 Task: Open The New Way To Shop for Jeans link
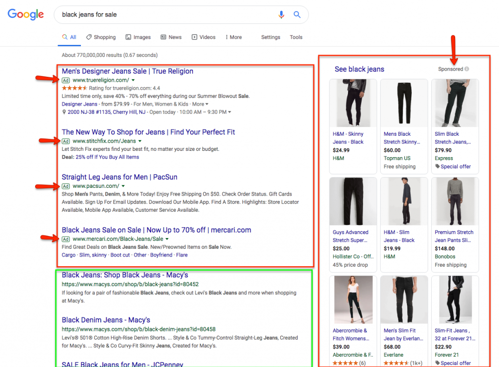tap(148, 132)
